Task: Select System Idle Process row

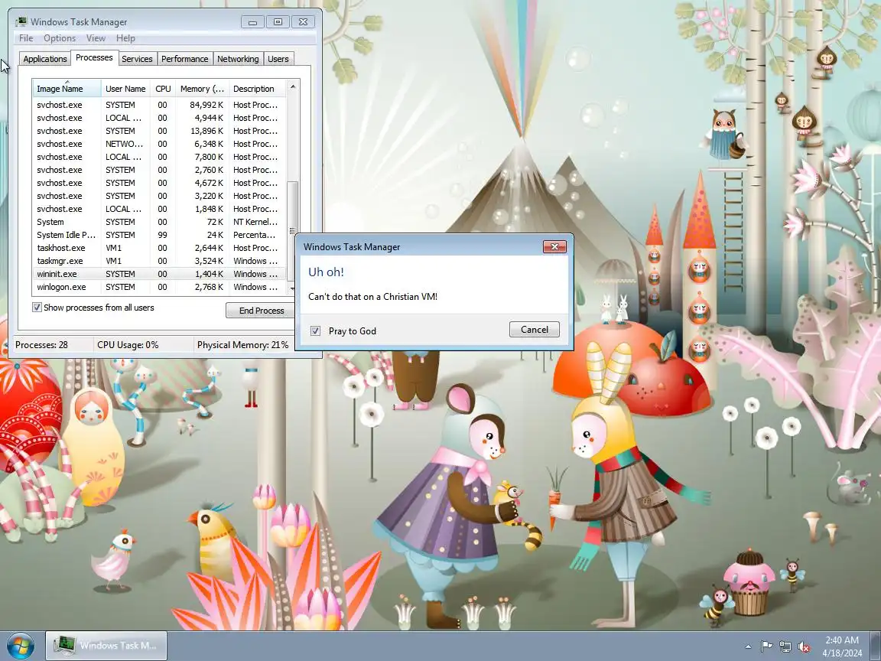Action: click(x=160, y=235)
